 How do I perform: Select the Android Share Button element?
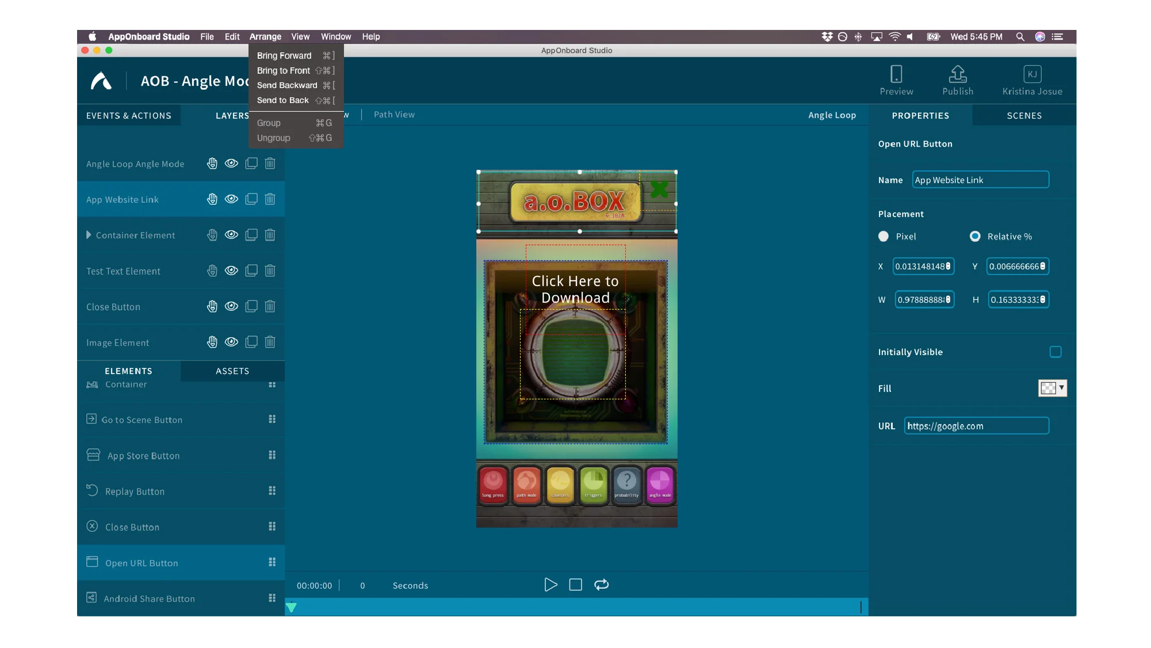[x=148, y=599]
